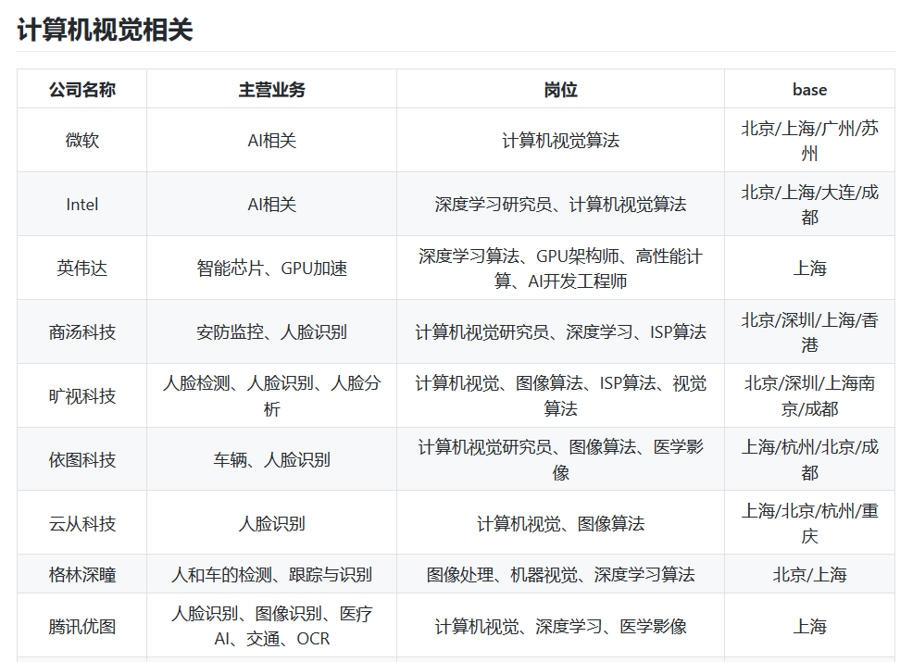This screenshot has width=913, height=662.
Task: Click the company cell 英伟达
Action: tap(82, 269)
